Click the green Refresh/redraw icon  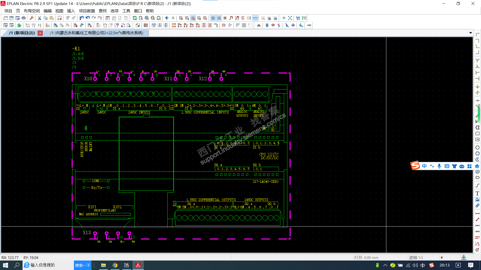(x=135, y=18)
